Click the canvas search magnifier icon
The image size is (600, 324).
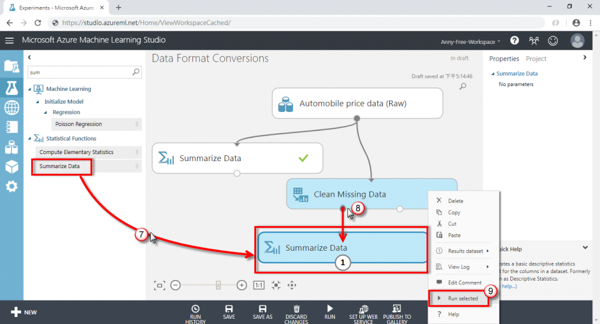(463, 87)
